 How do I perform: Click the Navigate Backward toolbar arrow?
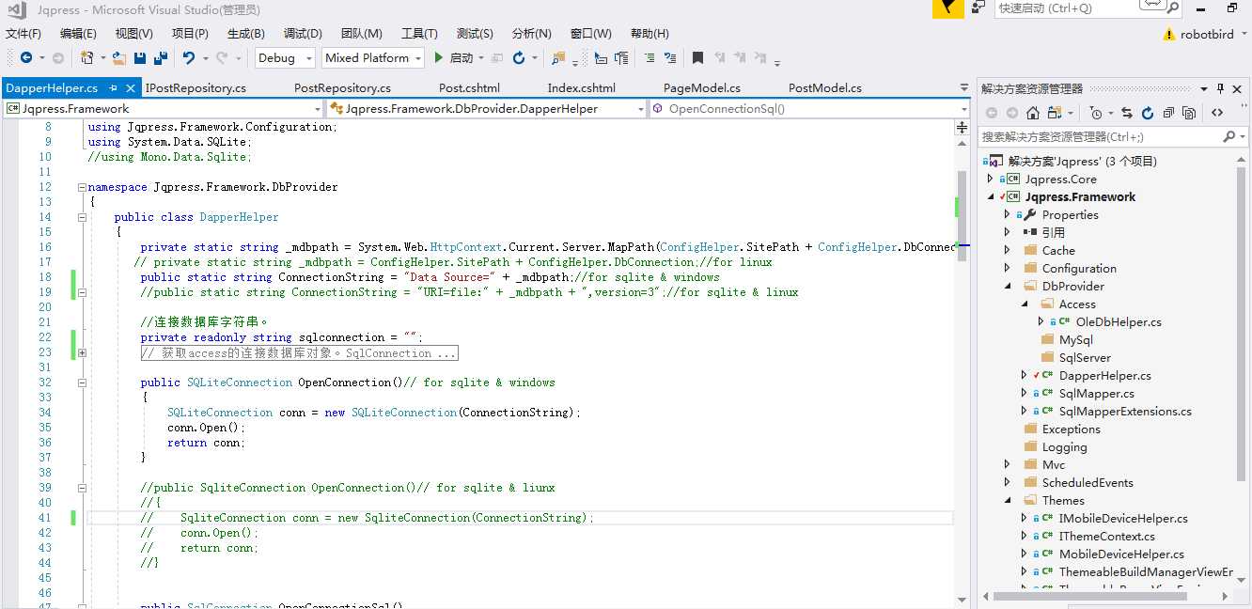point(25,57)
